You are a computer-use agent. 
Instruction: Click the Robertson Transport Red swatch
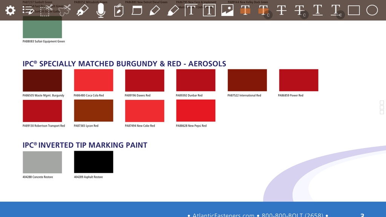click(42, 111)
